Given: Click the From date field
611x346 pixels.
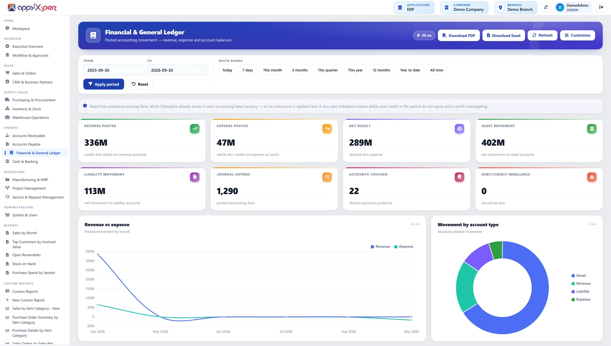Looking at the screenshot, I should (114, 70).
